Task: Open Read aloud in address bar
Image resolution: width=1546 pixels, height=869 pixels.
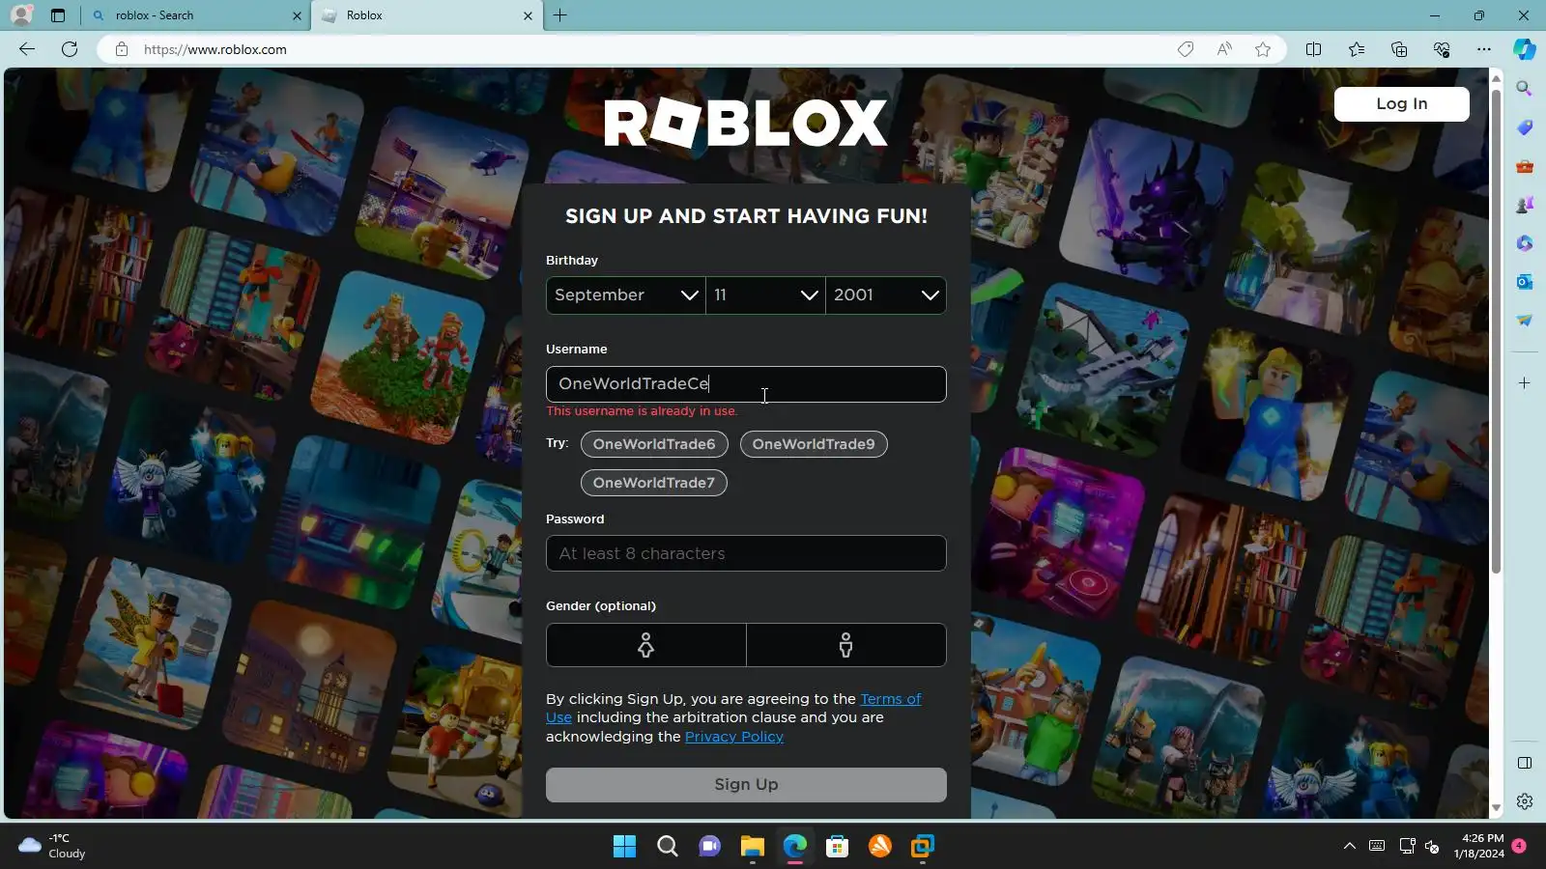Action: click(1224, 49)
